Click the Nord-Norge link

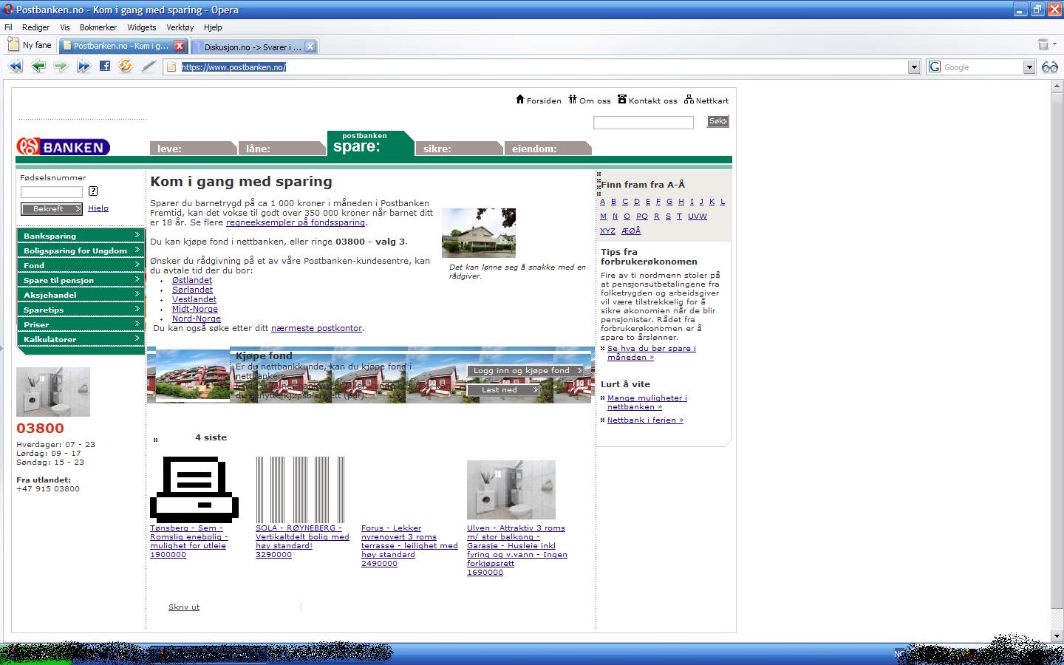[x=197, y=318]
